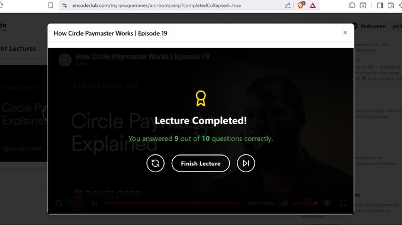Viewport: 402px width, 226px height.
Task: Click the 'Lecture Completed!' heading
Action: coord(201,121)
